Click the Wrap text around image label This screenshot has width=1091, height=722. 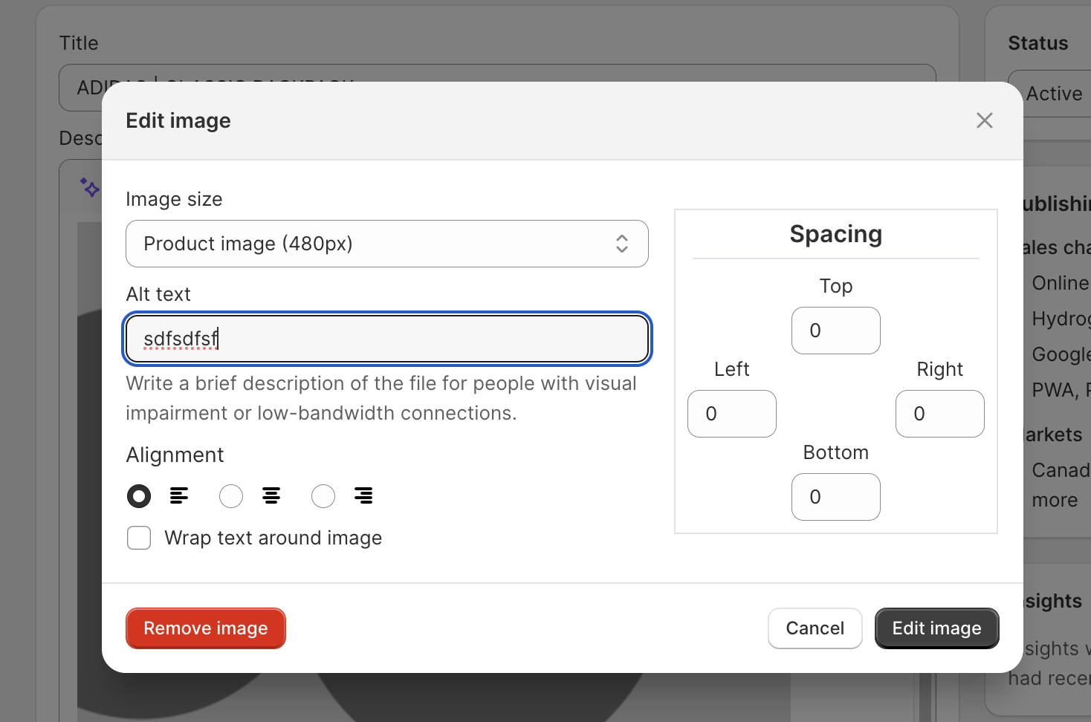(273, 538)
